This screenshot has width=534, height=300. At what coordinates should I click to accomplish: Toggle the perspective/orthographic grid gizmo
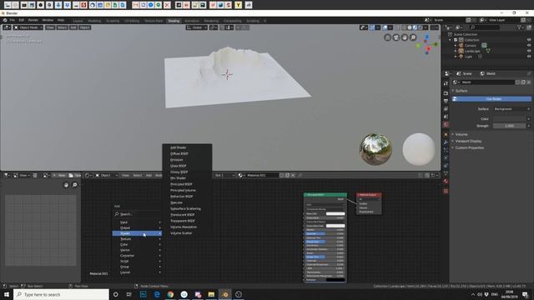(x=387, y=37)
